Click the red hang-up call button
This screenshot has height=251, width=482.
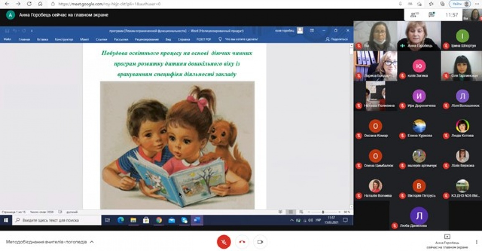(x=242, y=242)
